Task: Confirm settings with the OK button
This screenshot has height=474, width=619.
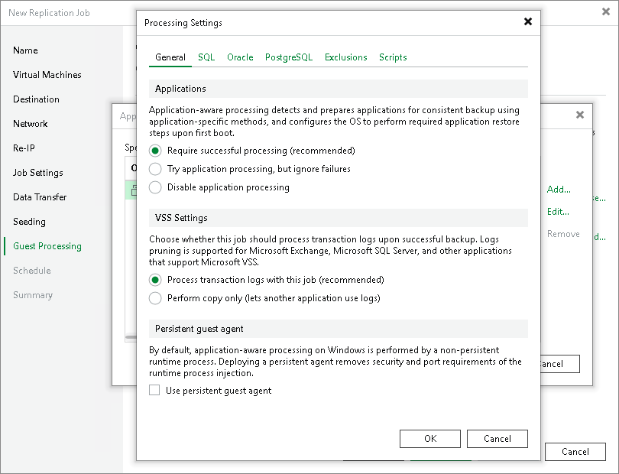Action: click(x=429, y=439)
